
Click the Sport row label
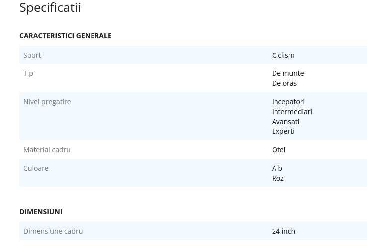pos(32,55)
